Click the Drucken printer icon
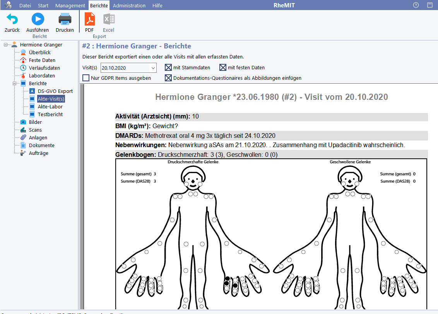The width and height of the screenshot is (438, 314). point(65,19)
